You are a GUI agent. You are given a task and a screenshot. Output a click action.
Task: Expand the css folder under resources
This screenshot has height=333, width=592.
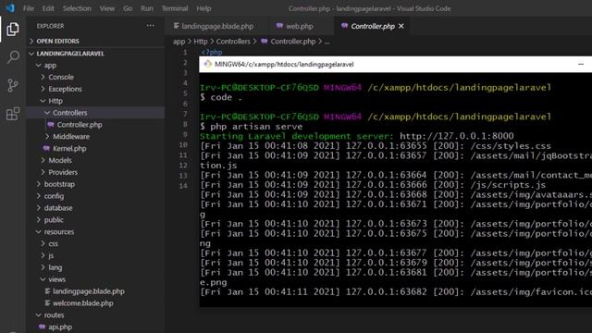pos(95,243)
